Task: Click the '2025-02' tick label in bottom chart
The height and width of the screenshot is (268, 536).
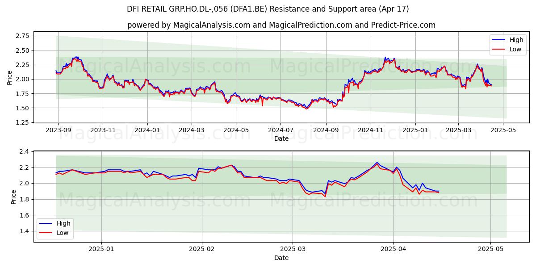Action: pos(202,249)
